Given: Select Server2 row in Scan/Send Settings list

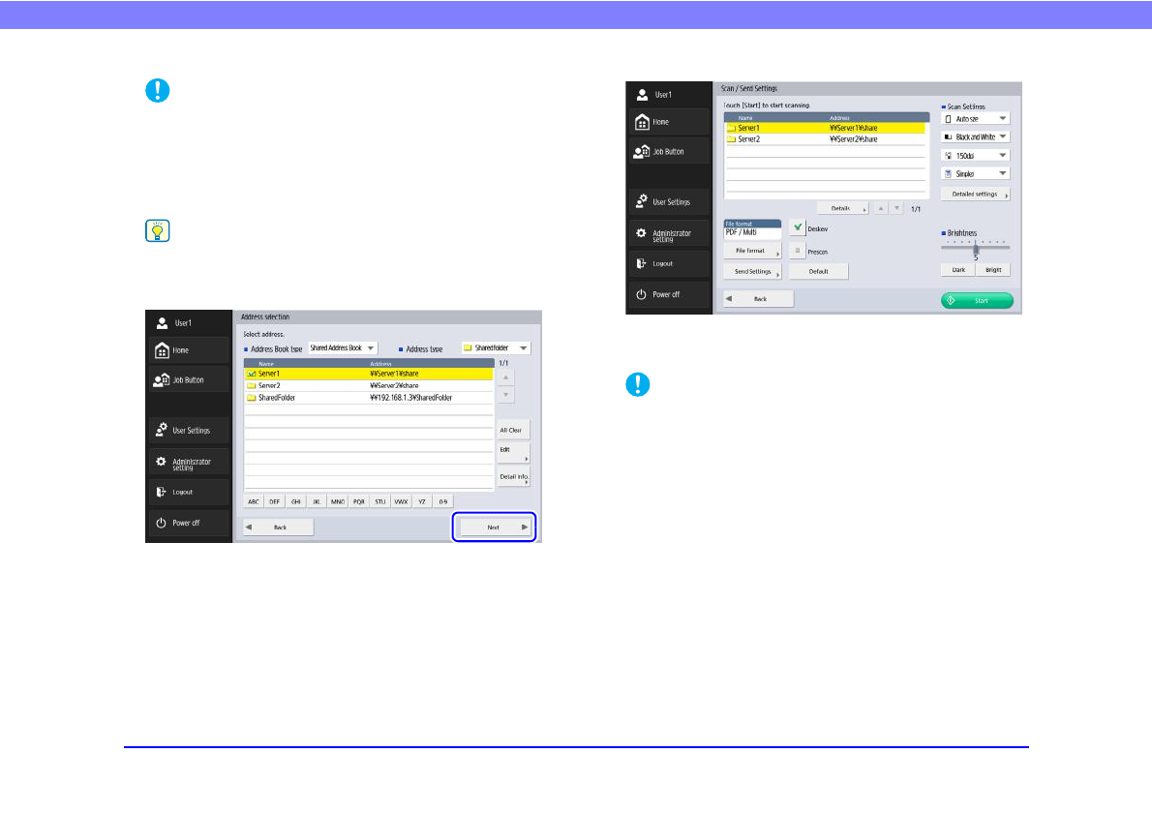Looking at the screenshot, I should point(825,139).
